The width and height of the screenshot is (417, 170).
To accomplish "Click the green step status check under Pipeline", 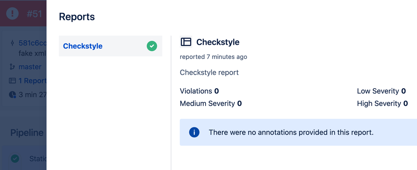I will (x=15, y=159).
